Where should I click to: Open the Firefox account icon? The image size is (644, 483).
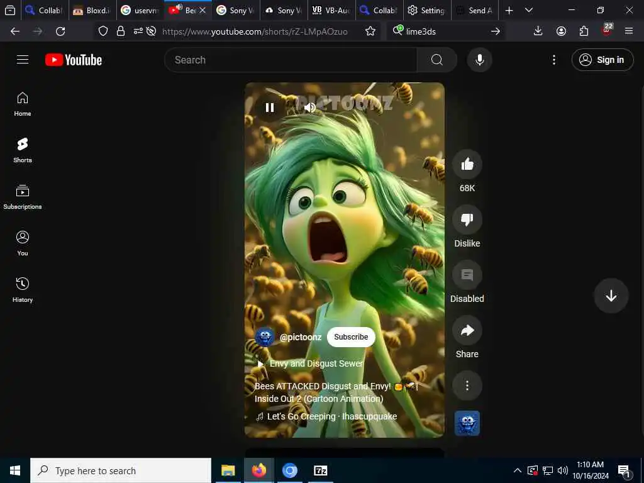(x=561, y=31)
